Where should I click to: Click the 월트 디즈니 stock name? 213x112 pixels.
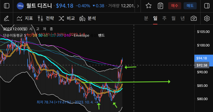tap(39, 6)
